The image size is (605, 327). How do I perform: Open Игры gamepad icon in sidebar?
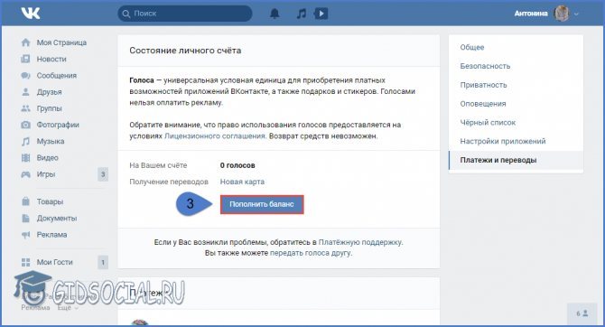tap(26, 174)
